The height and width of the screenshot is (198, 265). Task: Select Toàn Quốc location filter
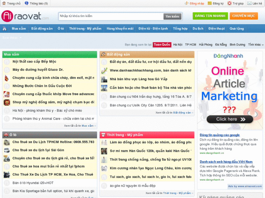click(162, 45)
